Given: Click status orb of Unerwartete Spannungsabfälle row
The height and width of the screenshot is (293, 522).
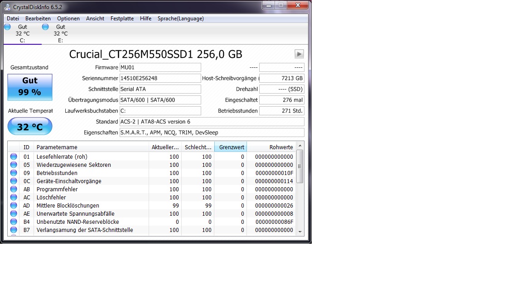Looking at the screenshot, I should 14,213.
